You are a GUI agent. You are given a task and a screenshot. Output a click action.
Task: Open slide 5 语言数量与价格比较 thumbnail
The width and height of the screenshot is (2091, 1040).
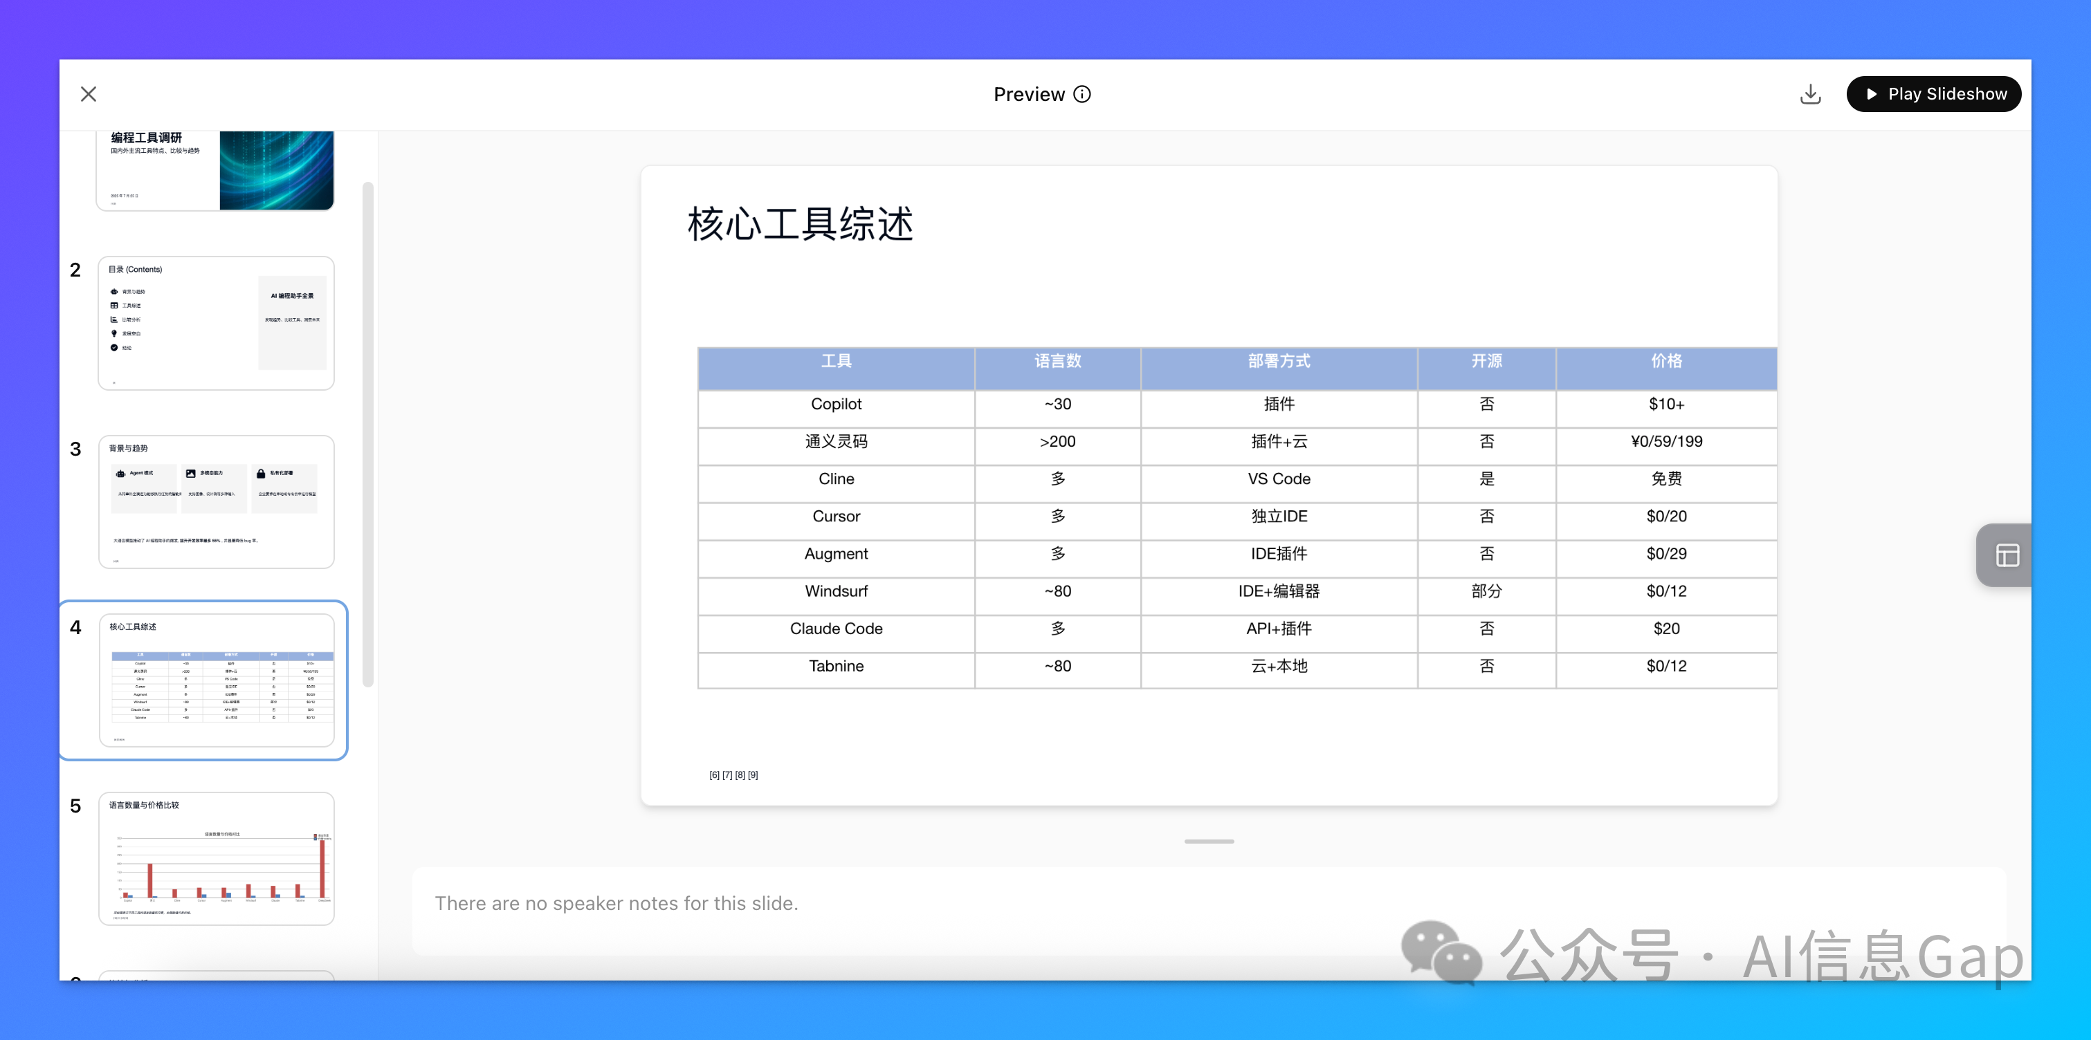coord(215,858)
